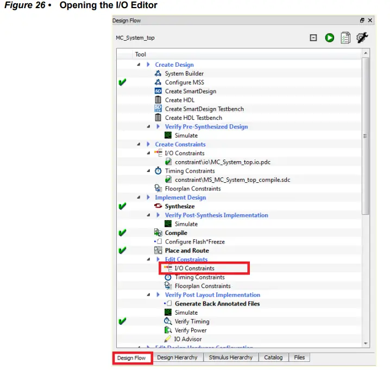Image resolution: width=390 pixels, height=370 pixels.
Task: Collapse Verify Post Layout Implementation node
Action: tap(148, 295)
